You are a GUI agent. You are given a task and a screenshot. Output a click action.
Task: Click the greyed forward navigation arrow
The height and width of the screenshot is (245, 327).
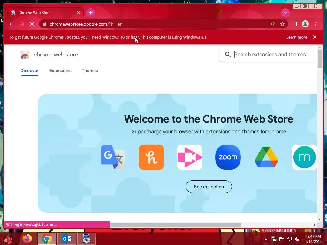[22, 24]
